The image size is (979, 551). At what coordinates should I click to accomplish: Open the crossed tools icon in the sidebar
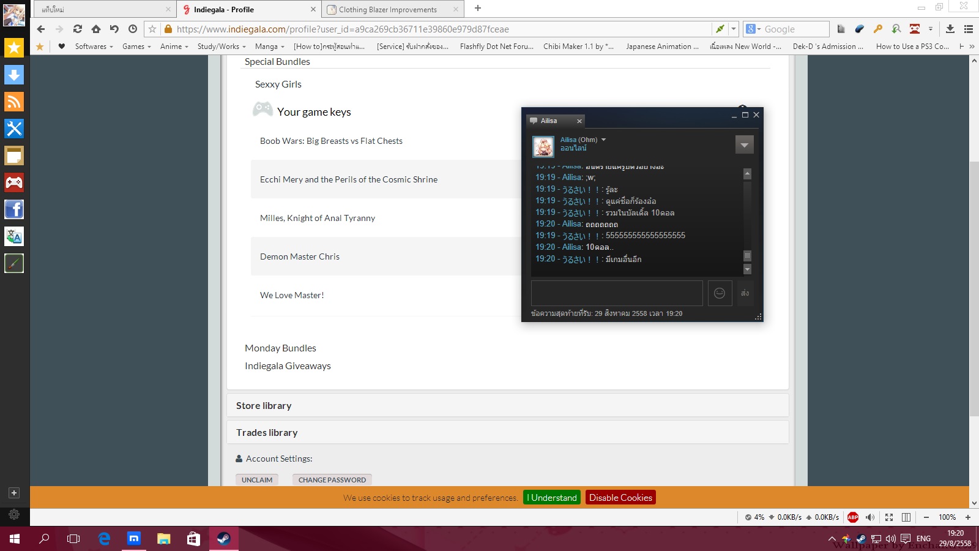pyautogui.click(x=14, y=129)
